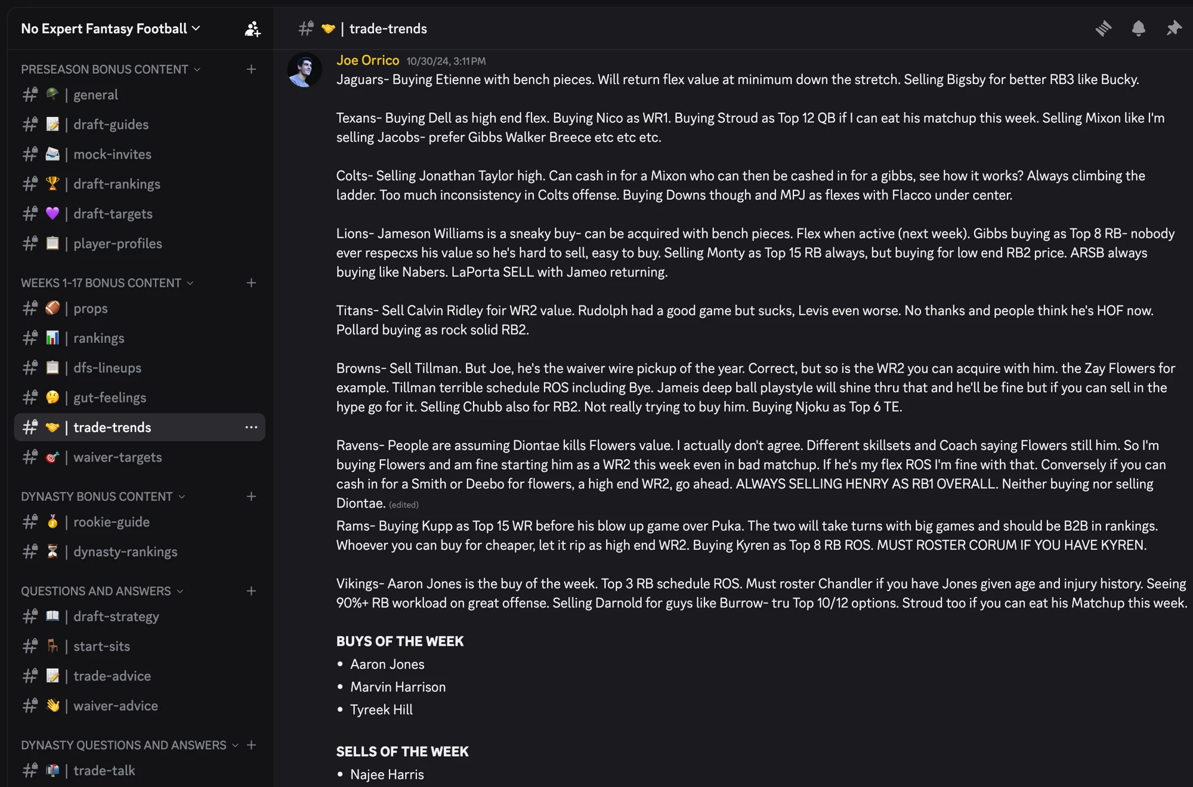Collapse Dynasty Questions and Answers category

(x=129, y=745)
